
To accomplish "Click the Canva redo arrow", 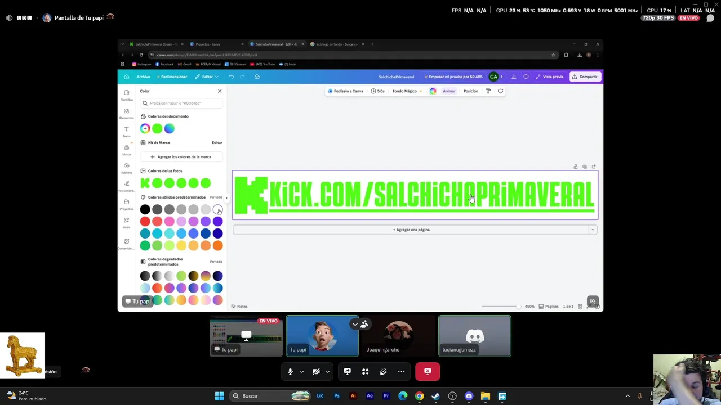I will (x=242, y=76).
